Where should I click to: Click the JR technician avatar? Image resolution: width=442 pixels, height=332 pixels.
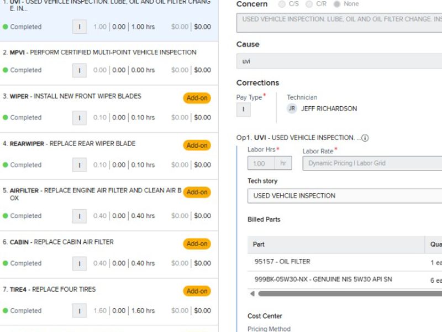[292, 108]
